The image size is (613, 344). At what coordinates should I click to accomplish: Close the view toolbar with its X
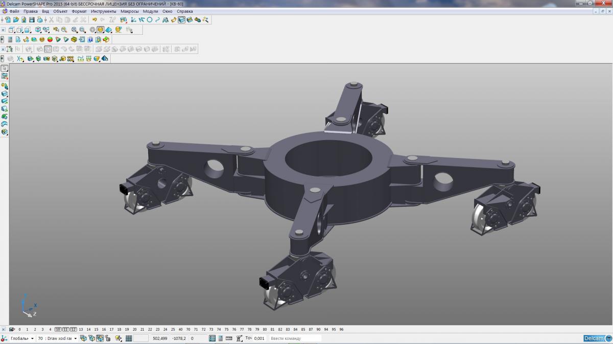[3, 30]
